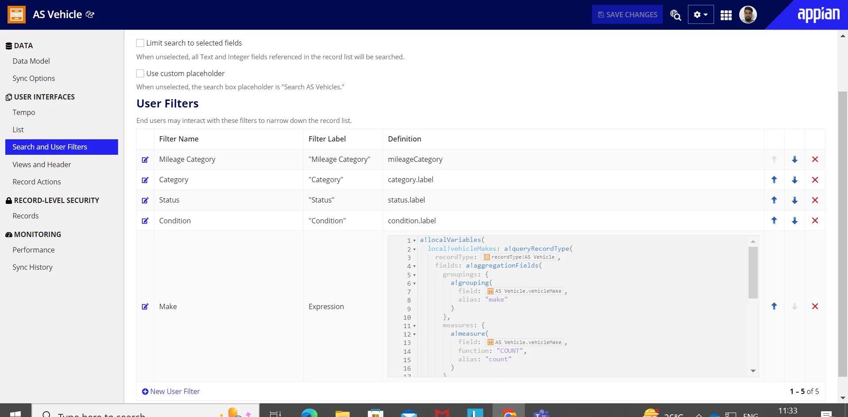Move the Mileage Category filter down
The width and height of the screenshot is (848, 417).
[x=795, y=159]
